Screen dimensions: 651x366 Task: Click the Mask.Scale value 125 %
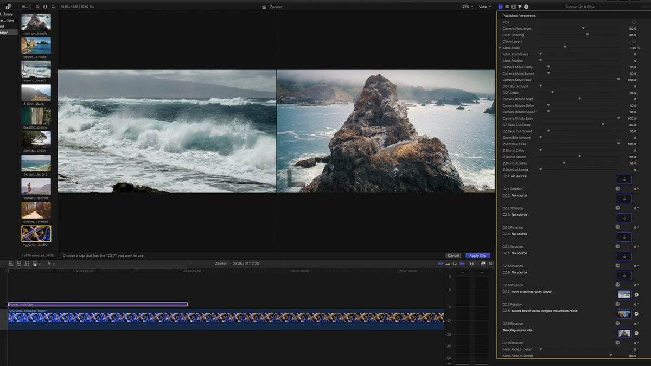click(x=635, y=48)
